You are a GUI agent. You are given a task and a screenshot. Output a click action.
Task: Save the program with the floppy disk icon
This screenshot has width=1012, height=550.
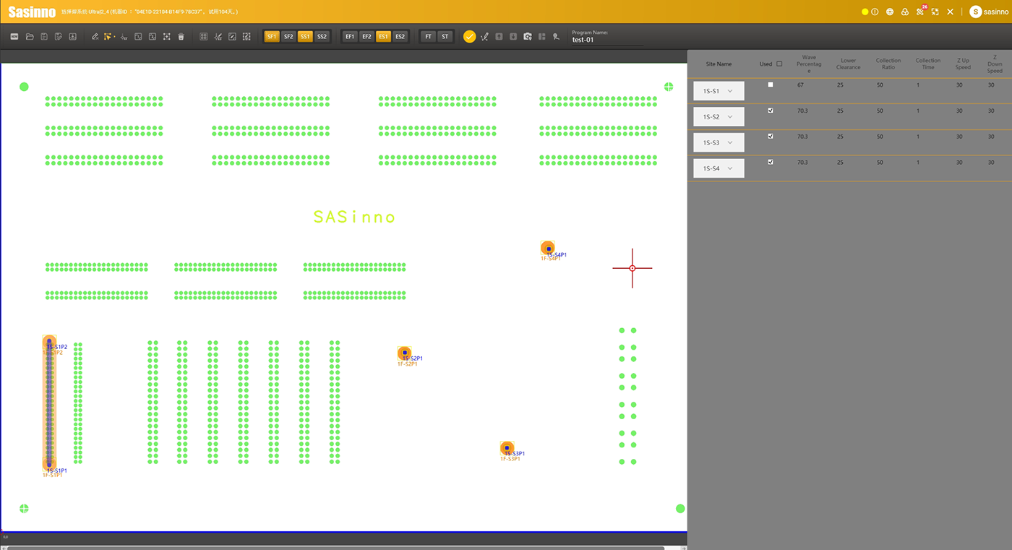coord(44,36)
